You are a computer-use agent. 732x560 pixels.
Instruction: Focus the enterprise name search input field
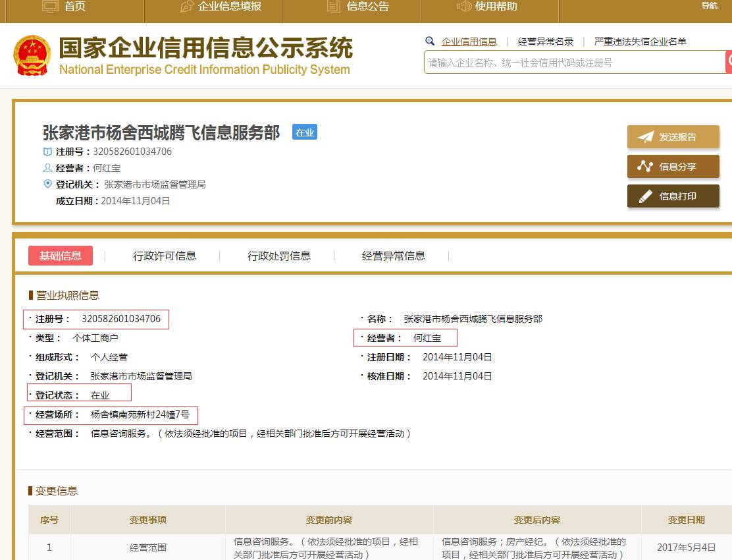[573, 63]
